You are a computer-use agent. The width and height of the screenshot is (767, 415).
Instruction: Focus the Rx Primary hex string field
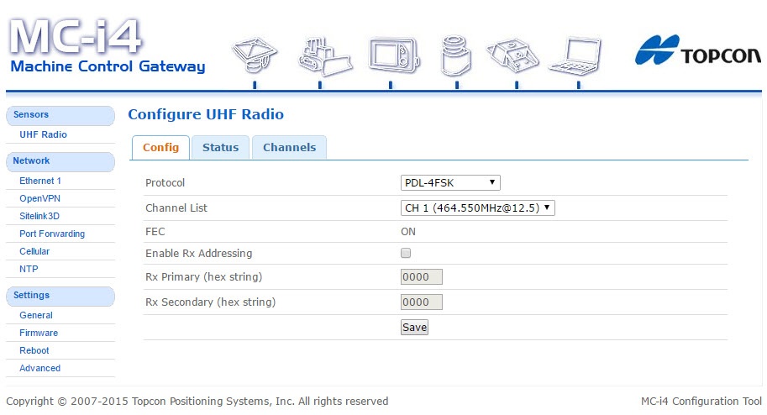[421, 277]
